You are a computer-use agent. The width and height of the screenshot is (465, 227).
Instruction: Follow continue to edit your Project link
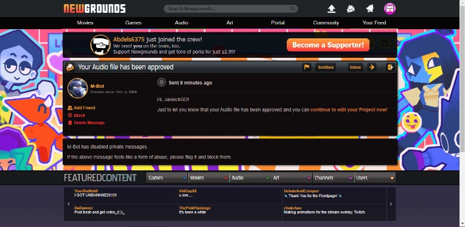coord(349,110)
